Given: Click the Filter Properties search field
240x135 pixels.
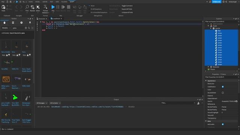Looking at the screenshot, I should 221,77.
